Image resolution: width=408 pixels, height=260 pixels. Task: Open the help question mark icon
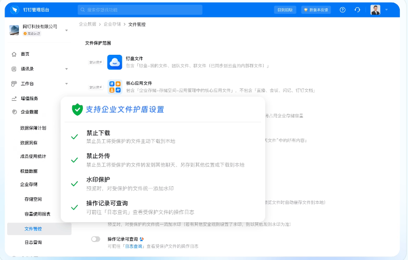click(342, 10)
